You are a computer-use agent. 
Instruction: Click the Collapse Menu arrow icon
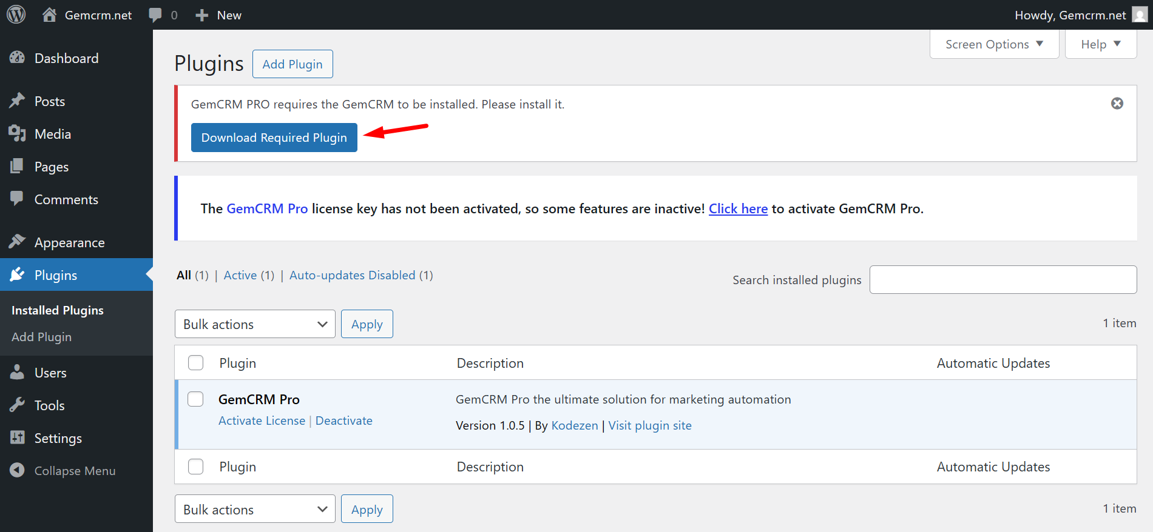17,470
